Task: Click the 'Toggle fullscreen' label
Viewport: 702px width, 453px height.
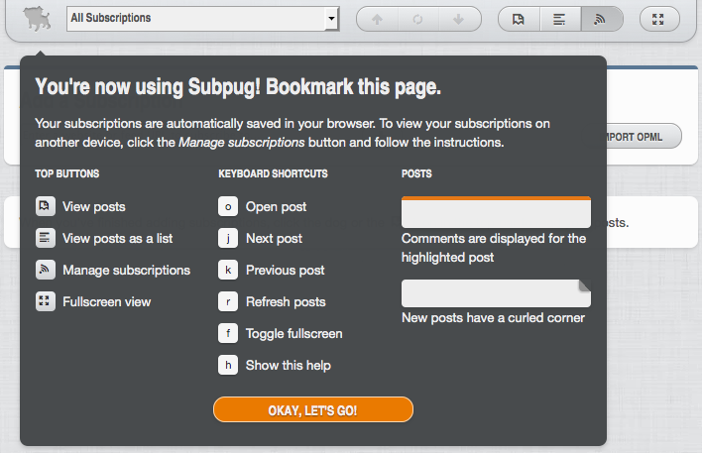Action: (294, 334)
